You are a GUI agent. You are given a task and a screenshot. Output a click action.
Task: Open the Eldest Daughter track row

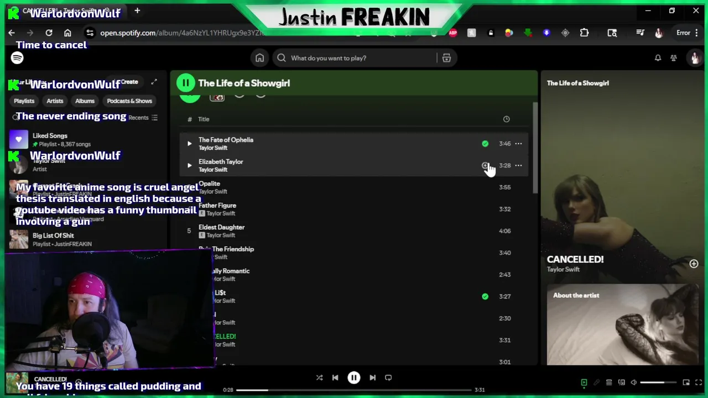click(x=354, y=231)
